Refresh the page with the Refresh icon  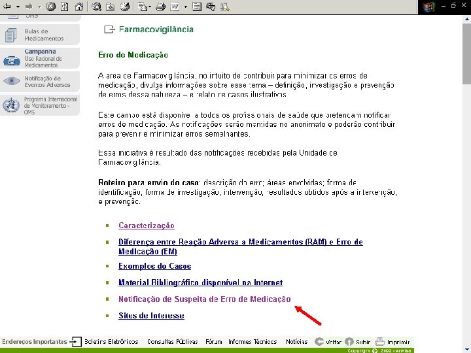coord(65,7)
